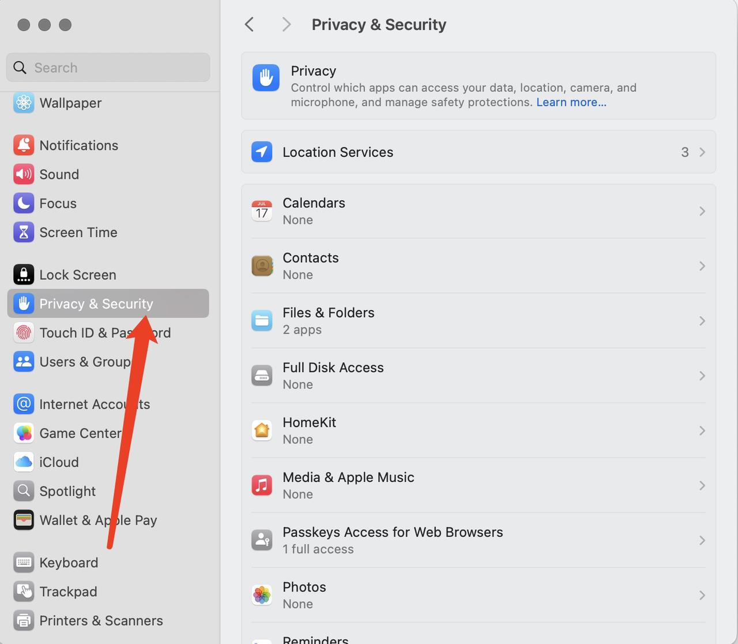The width and height of the screenshot is (738, 644).
Task: Click the Search field
Action: pos(108,68)
